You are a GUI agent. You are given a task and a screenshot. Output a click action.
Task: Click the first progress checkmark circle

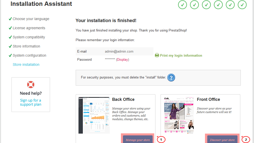pyautogui.click(x=182, y=5)
